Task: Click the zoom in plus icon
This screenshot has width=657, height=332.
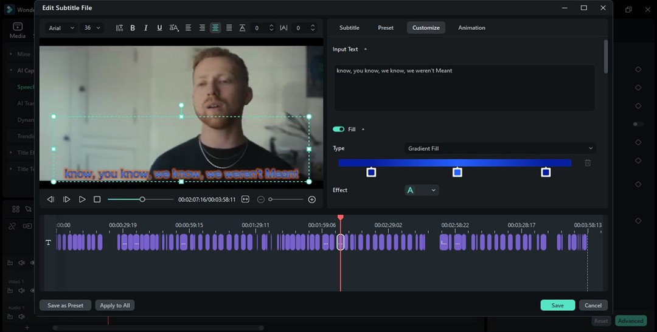Action: 312,199
